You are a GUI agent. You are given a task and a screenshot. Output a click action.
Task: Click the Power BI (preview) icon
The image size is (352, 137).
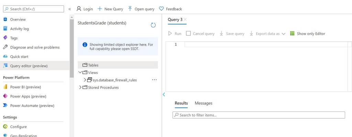tap(5, 87)
